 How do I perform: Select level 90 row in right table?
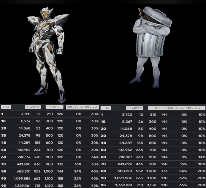click(x=152, y=178)
